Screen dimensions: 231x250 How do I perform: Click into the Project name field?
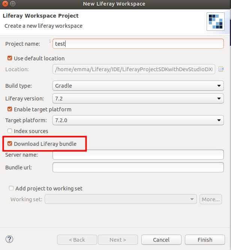(138, 44)
